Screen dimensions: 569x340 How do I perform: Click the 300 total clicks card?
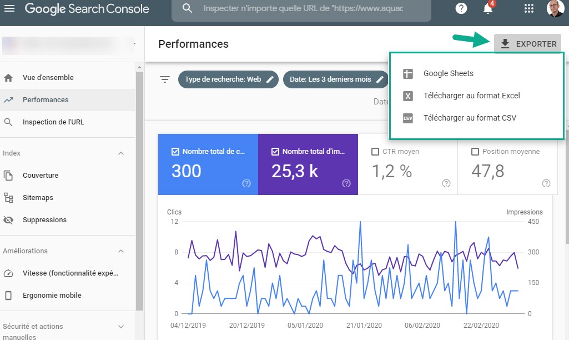[x=208, y=164]
